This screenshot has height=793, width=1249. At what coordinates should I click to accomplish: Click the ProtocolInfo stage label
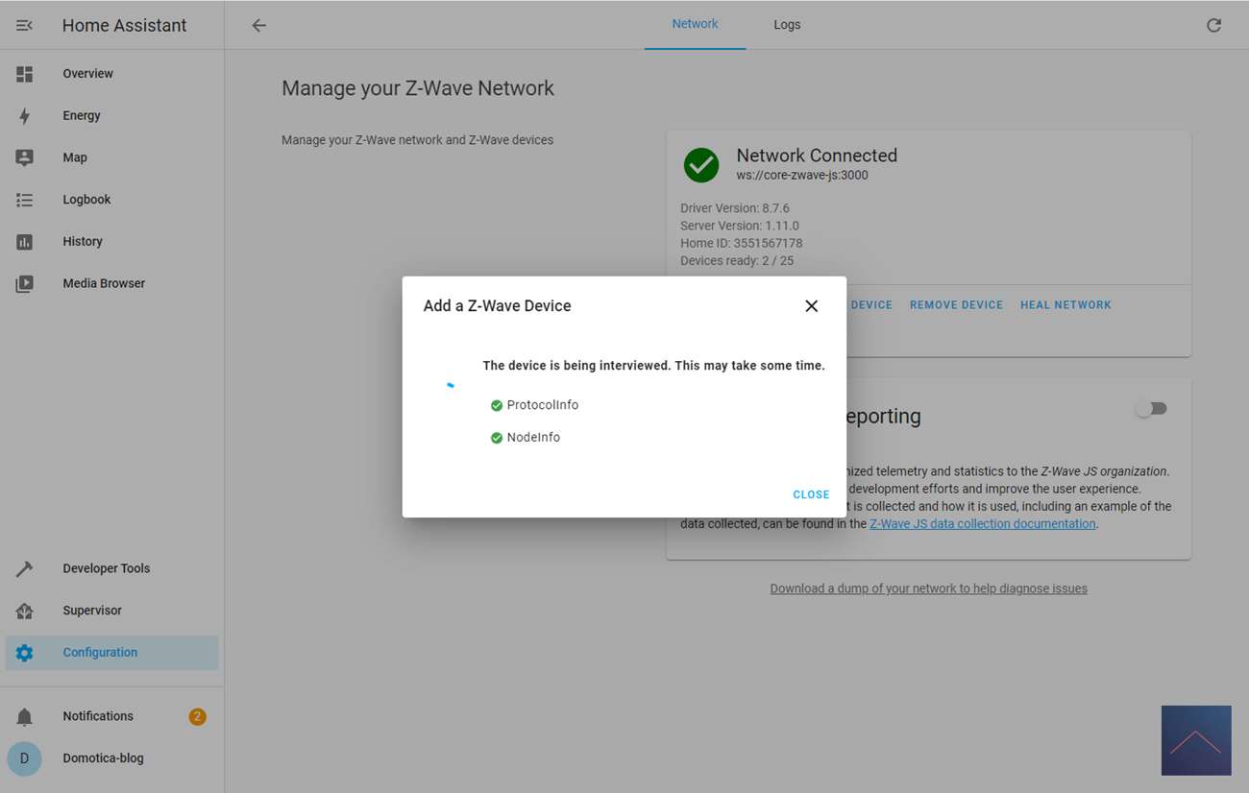pyautogui.click(x=543, y=405)
